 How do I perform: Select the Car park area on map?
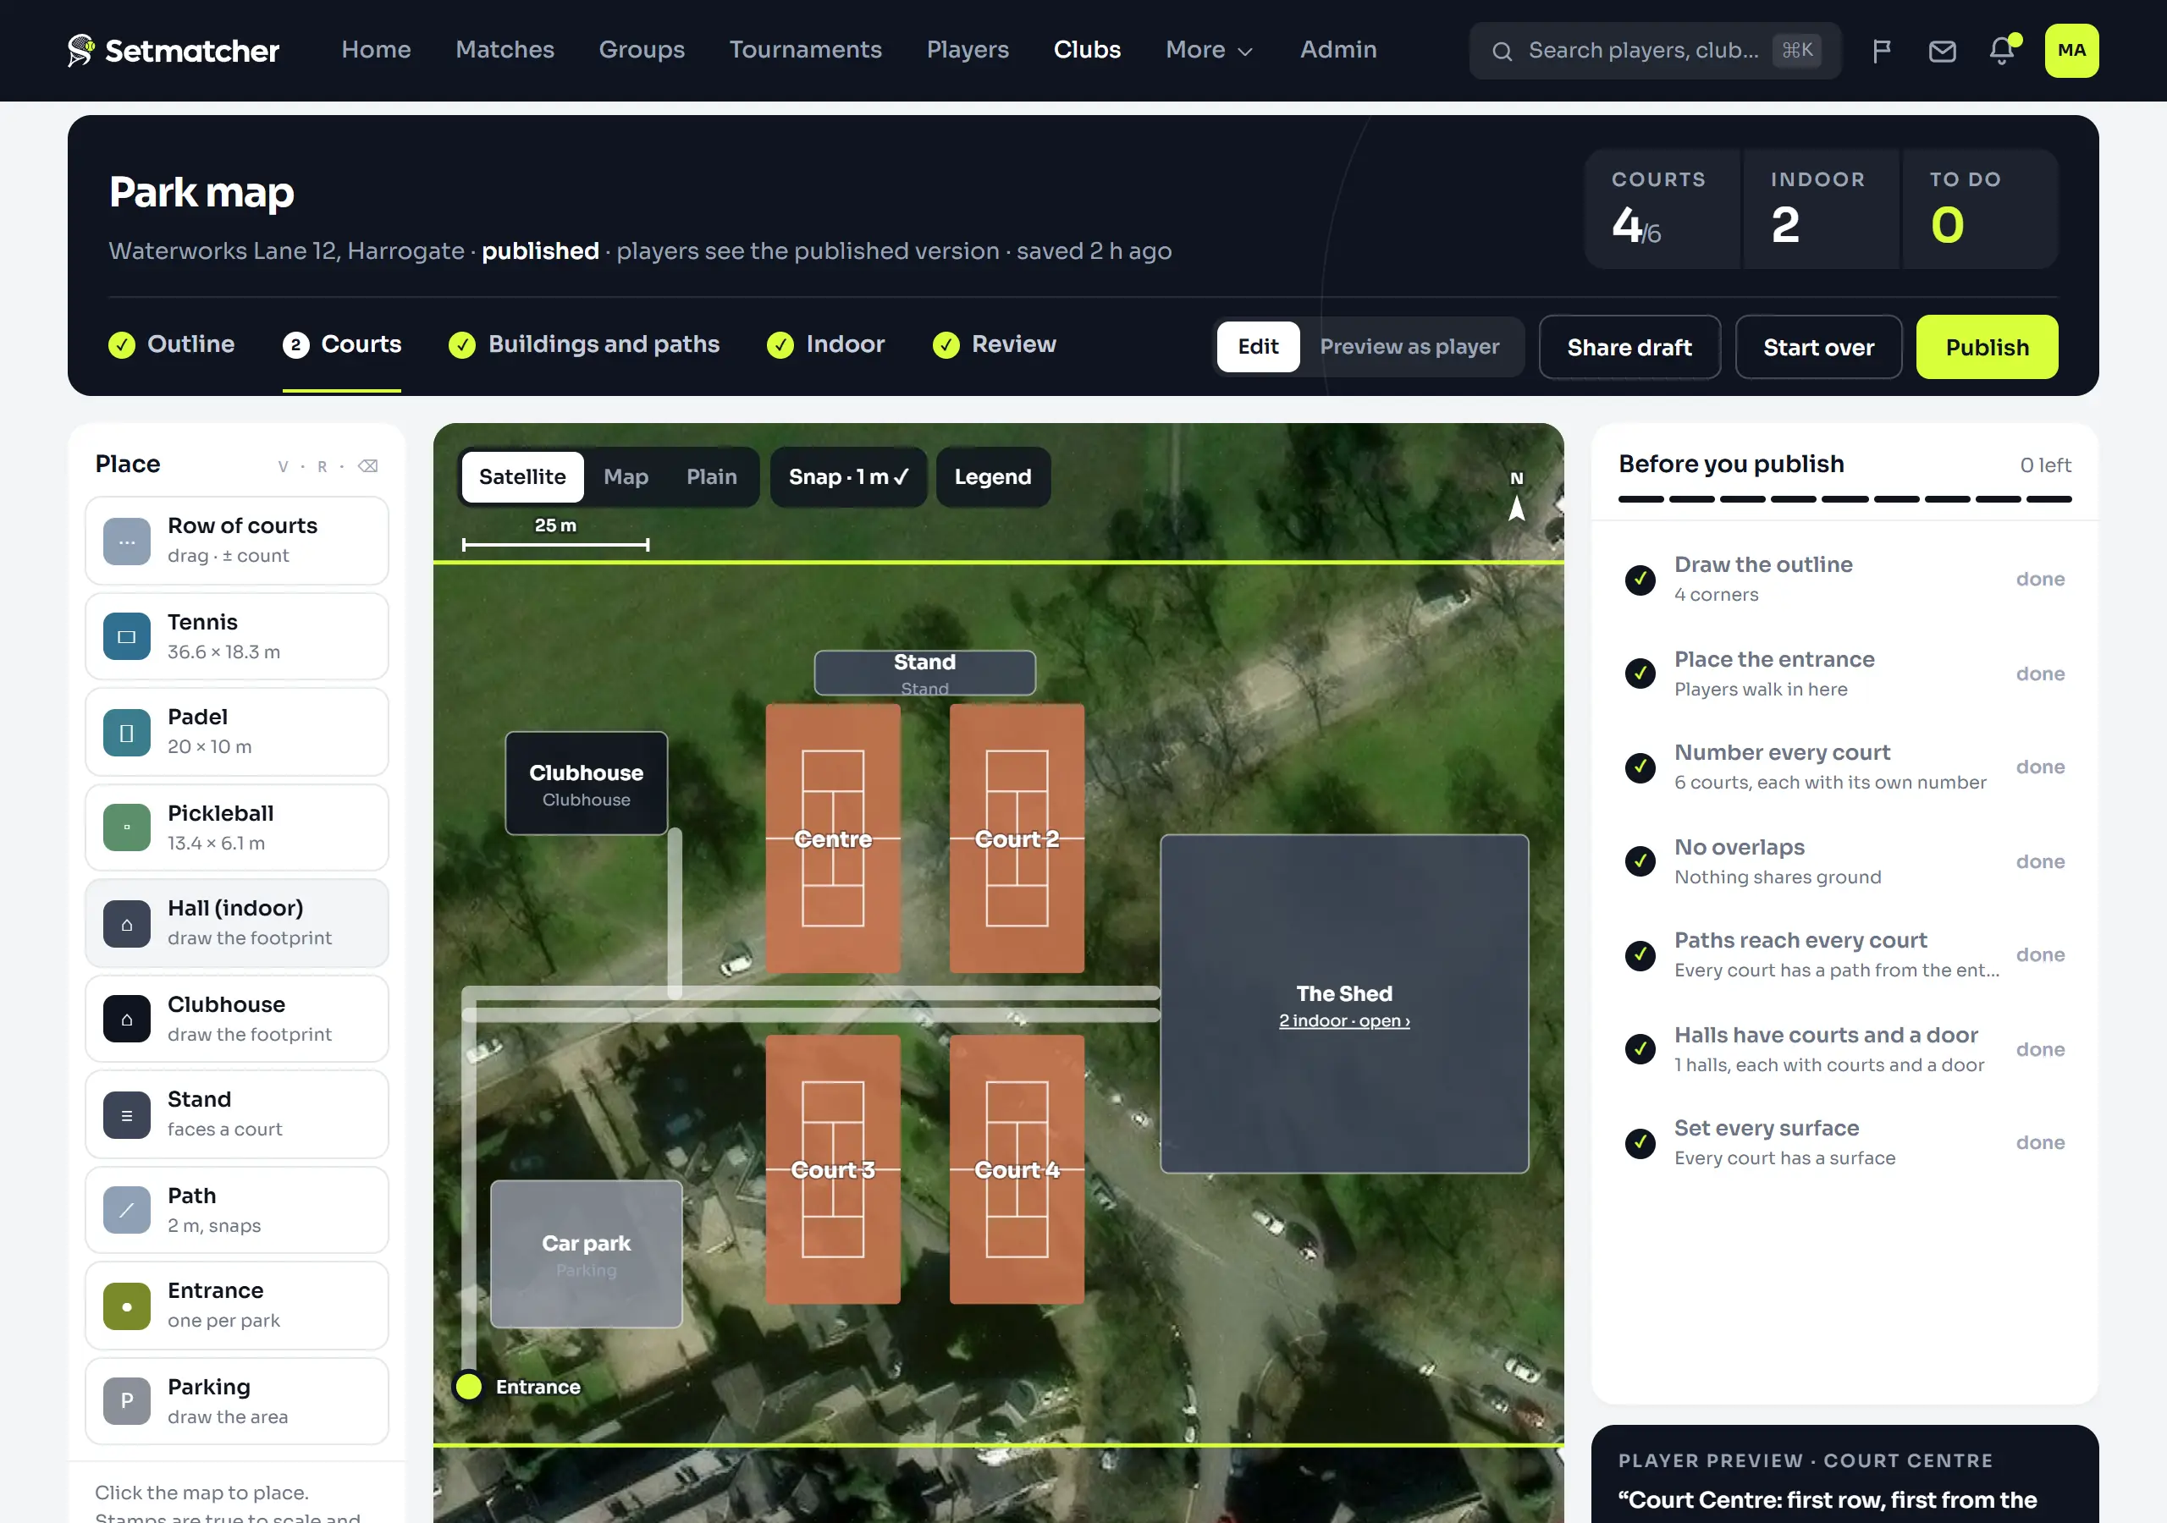(x=586, y=1254)
